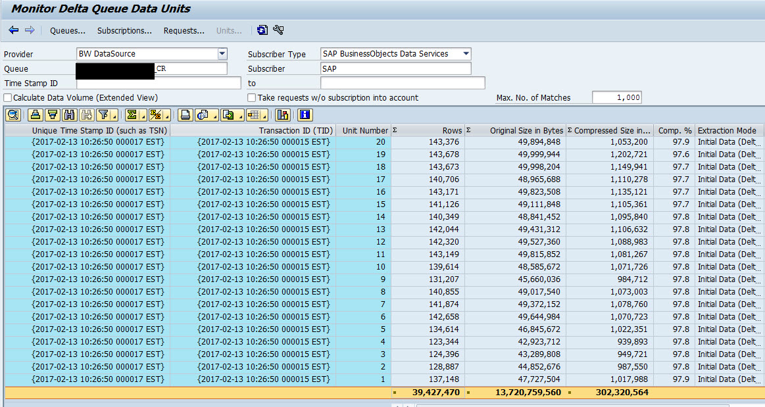Click the Unit Number column header
Image resolution: width=765 pixels, height=407 pixels.
point(365,131)
